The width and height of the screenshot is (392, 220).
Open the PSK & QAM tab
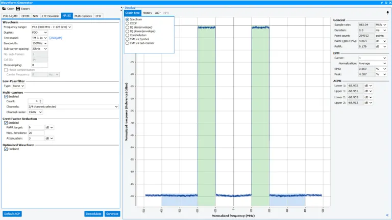10,16
